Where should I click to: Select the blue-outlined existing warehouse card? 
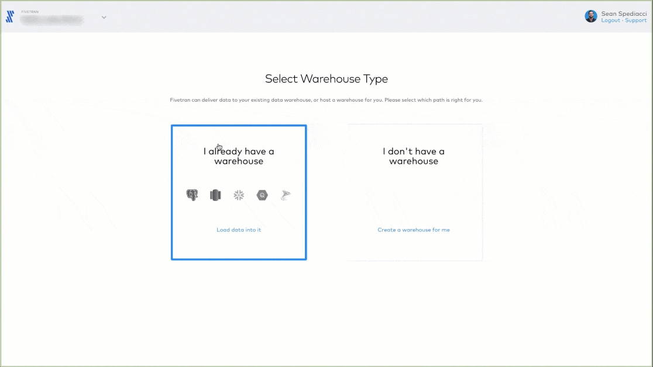tap(239, 245)
